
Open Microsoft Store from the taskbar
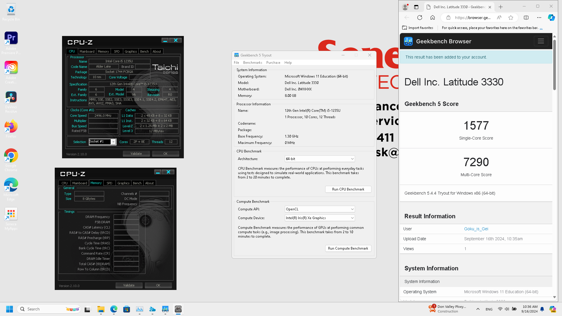[126, 309]
